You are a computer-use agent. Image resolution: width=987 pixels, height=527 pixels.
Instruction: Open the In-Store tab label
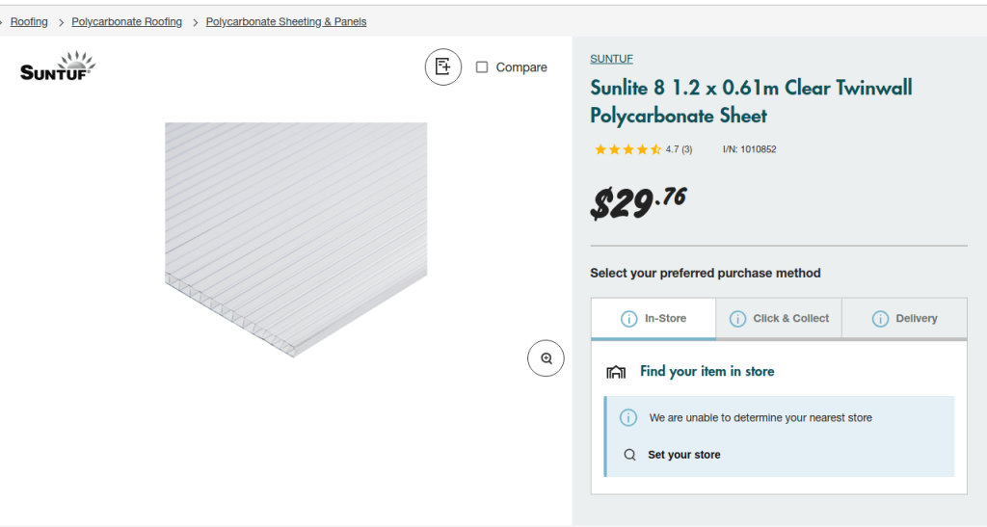(665, 319)
